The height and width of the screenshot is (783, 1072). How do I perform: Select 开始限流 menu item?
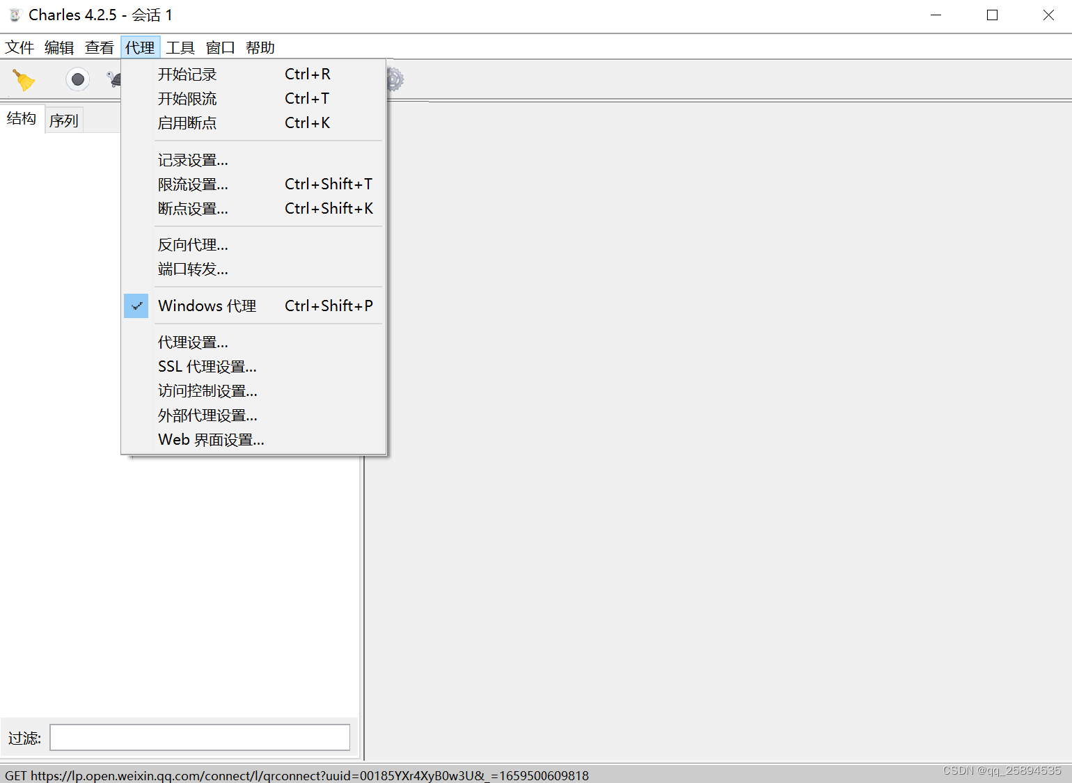tap(253, 99)
